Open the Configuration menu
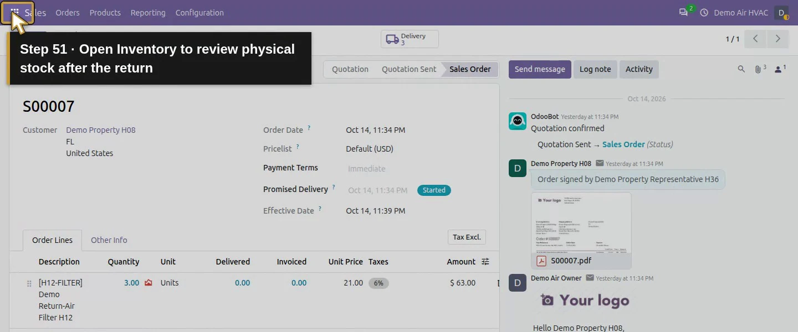 click(x=199, y=13)
